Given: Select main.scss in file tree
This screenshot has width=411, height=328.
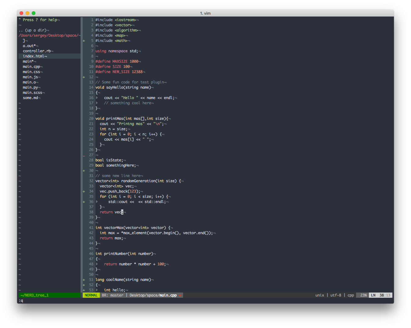Looking at the screenshot, I should [x=33, y=93].
